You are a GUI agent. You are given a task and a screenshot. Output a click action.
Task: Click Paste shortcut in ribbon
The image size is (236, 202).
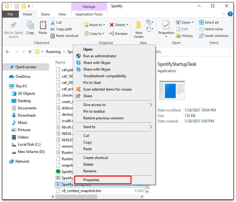64,36
